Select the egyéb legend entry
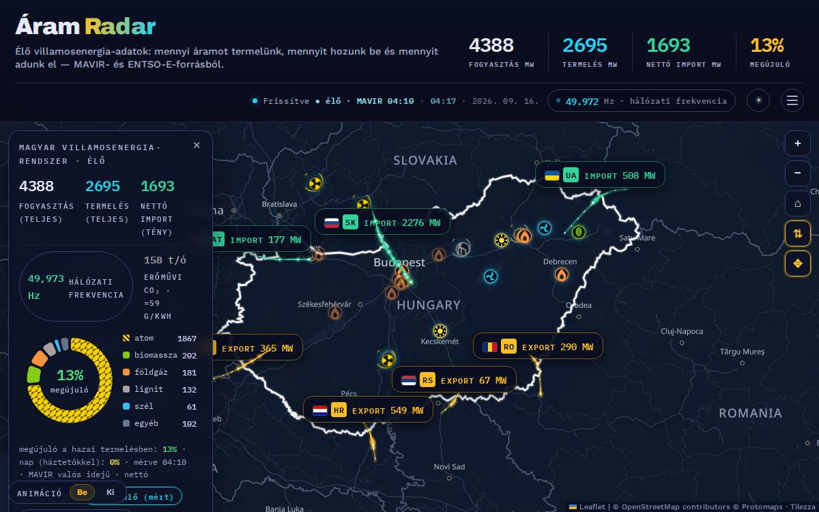The width and height of the screenshot is (819, 512). (x=159, y=423)
